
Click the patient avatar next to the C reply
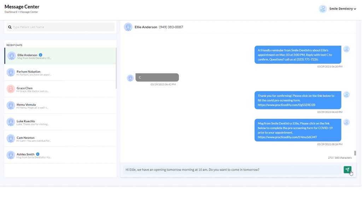click(130, 78)
